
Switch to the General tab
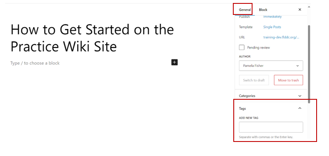point(245,10)
